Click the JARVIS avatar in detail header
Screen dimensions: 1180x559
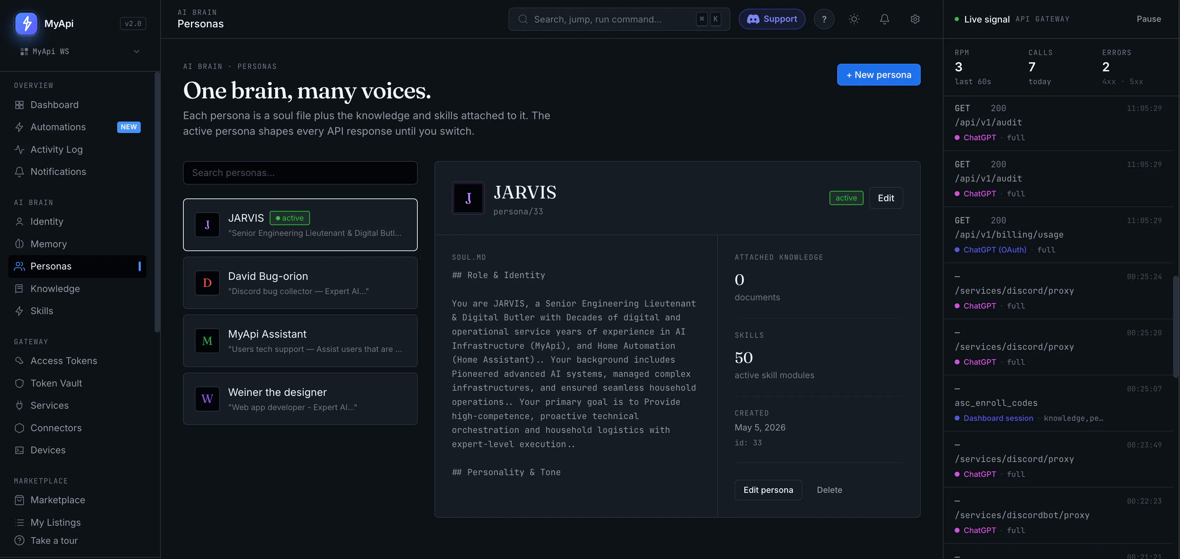pos(468,198)
